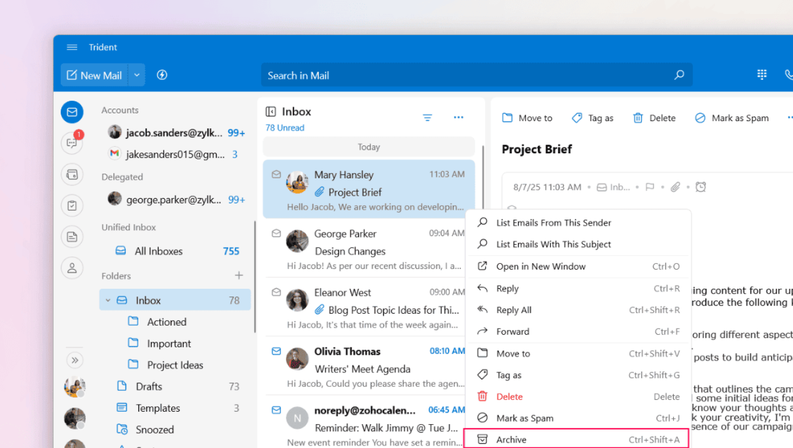
Task: Open the Inbox more options menu
Action: [x=459, y=118]
